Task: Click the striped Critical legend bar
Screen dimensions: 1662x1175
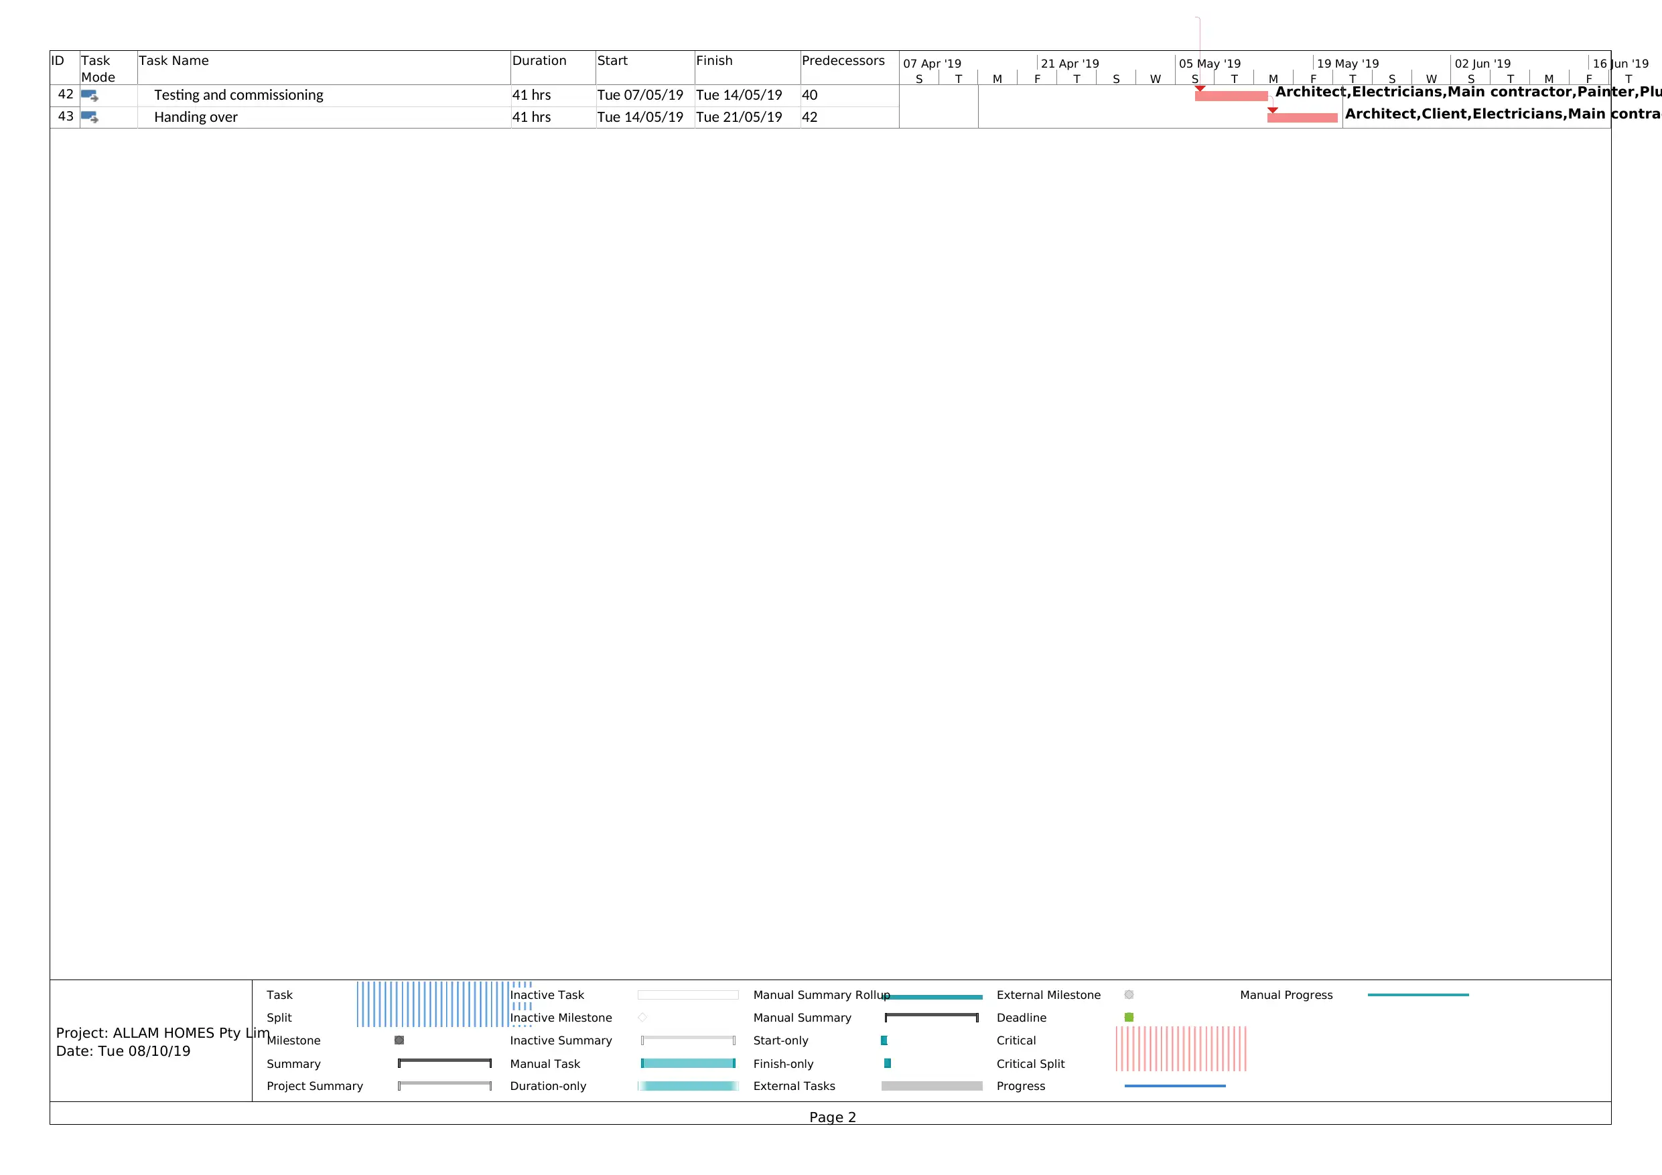Action: pyautogui.click(x=1180, y=1048)
